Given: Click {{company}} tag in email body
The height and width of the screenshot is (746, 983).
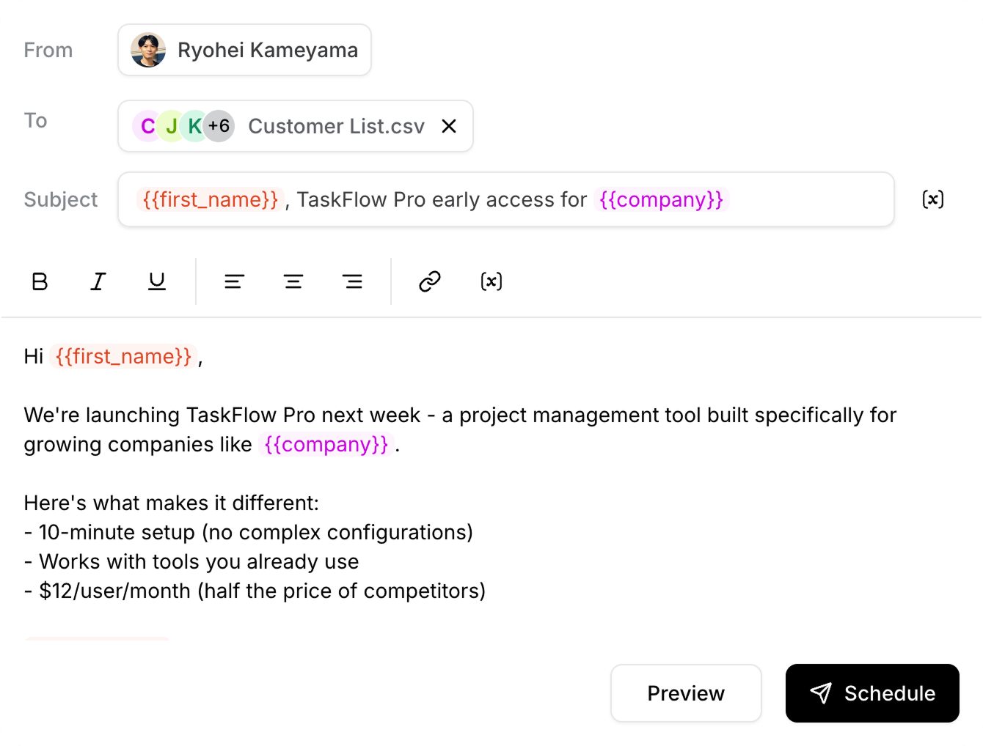Looking at the screenshot, I should (326, 444).
